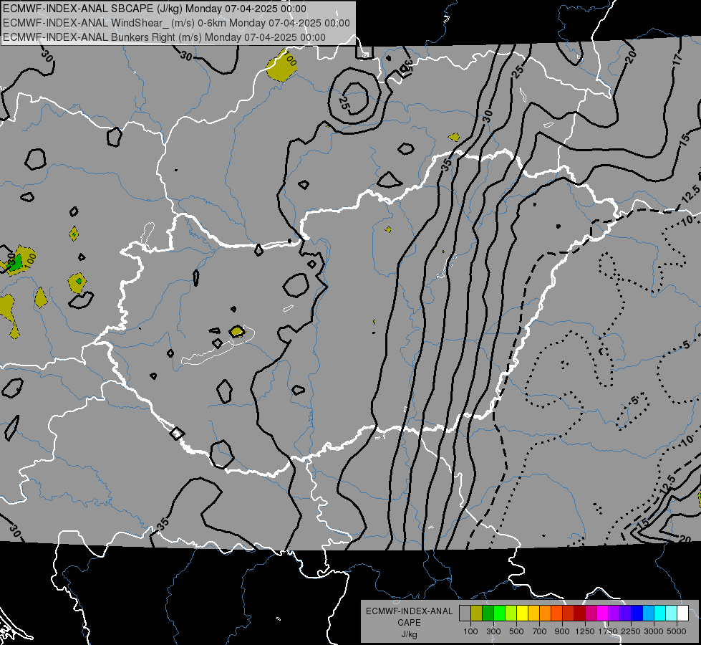Click the deep blue legend swatch
701x645 pixels.
coord(637,613)
